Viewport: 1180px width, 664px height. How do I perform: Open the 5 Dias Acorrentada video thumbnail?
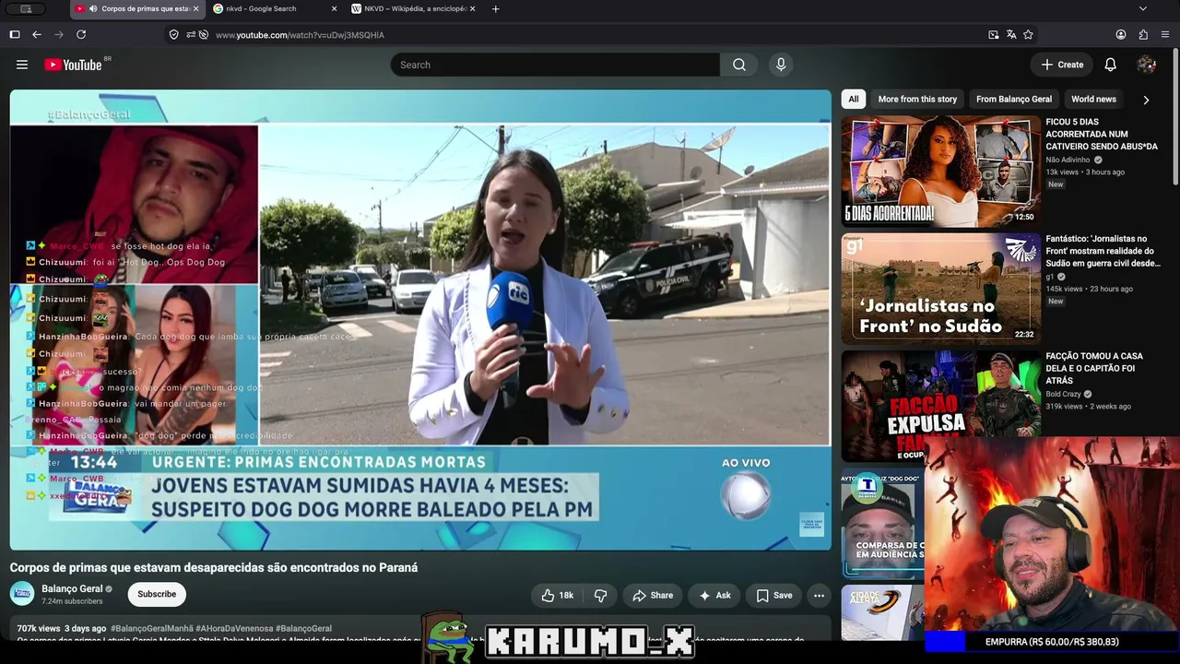(x=940, y=172)
